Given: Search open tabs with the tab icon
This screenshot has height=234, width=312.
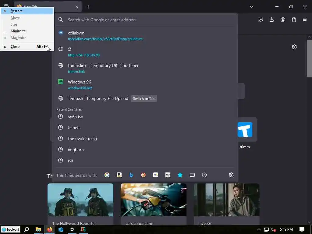Looking at the screenshot, I should 192,175.
